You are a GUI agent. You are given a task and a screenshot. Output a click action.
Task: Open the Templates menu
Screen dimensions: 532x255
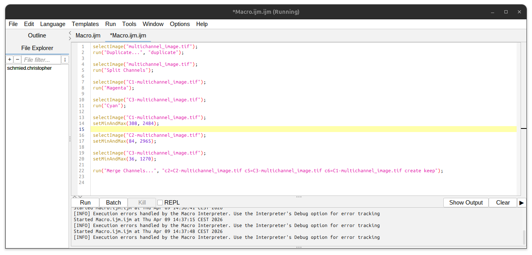85,24
